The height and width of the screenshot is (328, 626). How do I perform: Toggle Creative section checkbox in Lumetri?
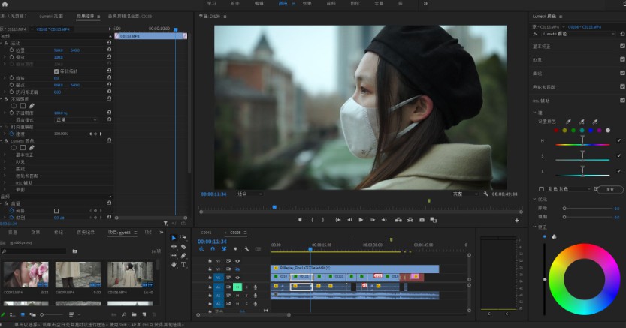coord(622,59)
